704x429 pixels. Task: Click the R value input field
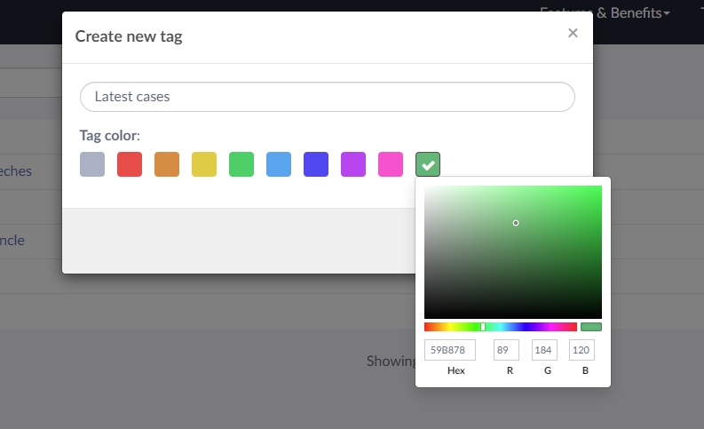click(x=506, y=350)
